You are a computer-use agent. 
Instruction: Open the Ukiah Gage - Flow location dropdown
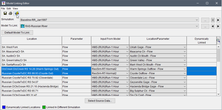[x=158, y=47]
